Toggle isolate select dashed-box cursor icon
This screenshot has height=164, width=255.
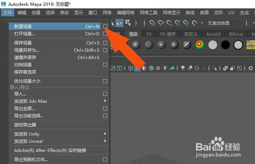pos(215,68)
